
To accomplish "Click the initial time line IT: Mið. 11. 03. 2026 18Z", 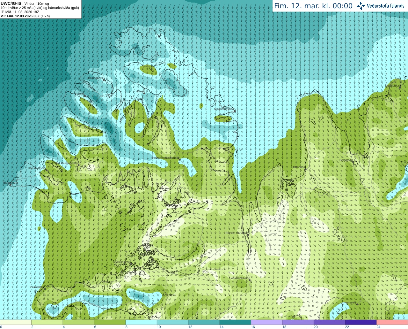I will coord(20,12).
